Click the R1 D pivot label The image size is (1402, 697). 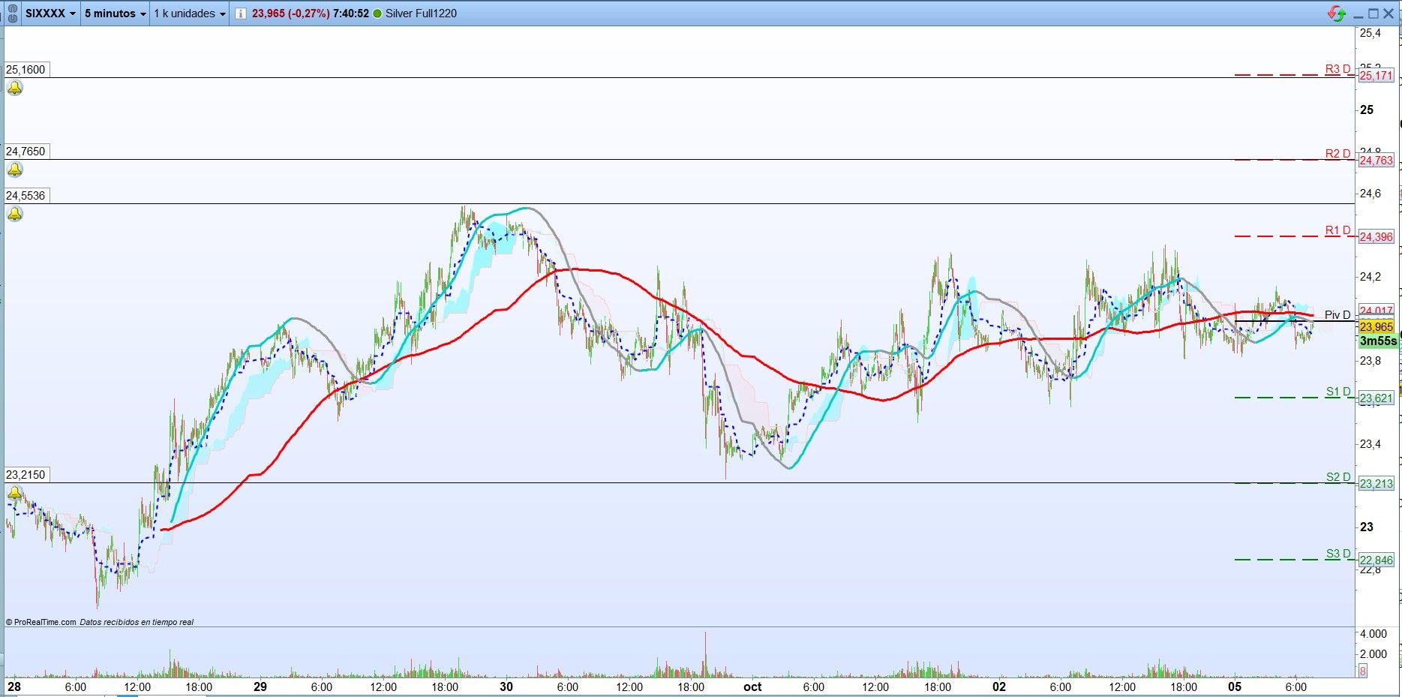point(1337,230)
